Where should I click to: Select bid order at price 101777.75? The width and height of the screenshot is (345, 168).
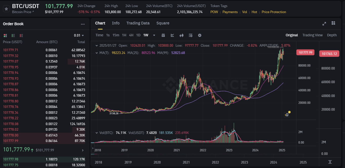click(x=45, y=165)
